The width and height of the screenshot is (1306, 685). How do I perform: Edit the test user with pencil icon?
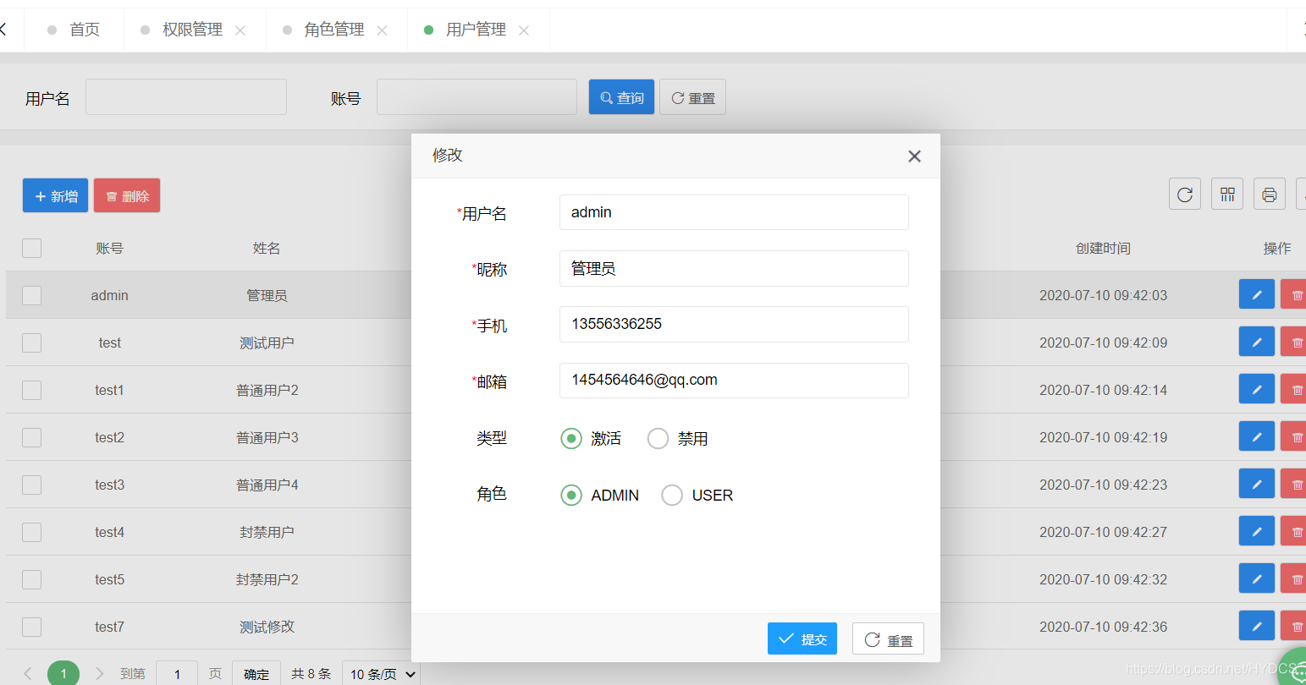(x=1256, y=342)
